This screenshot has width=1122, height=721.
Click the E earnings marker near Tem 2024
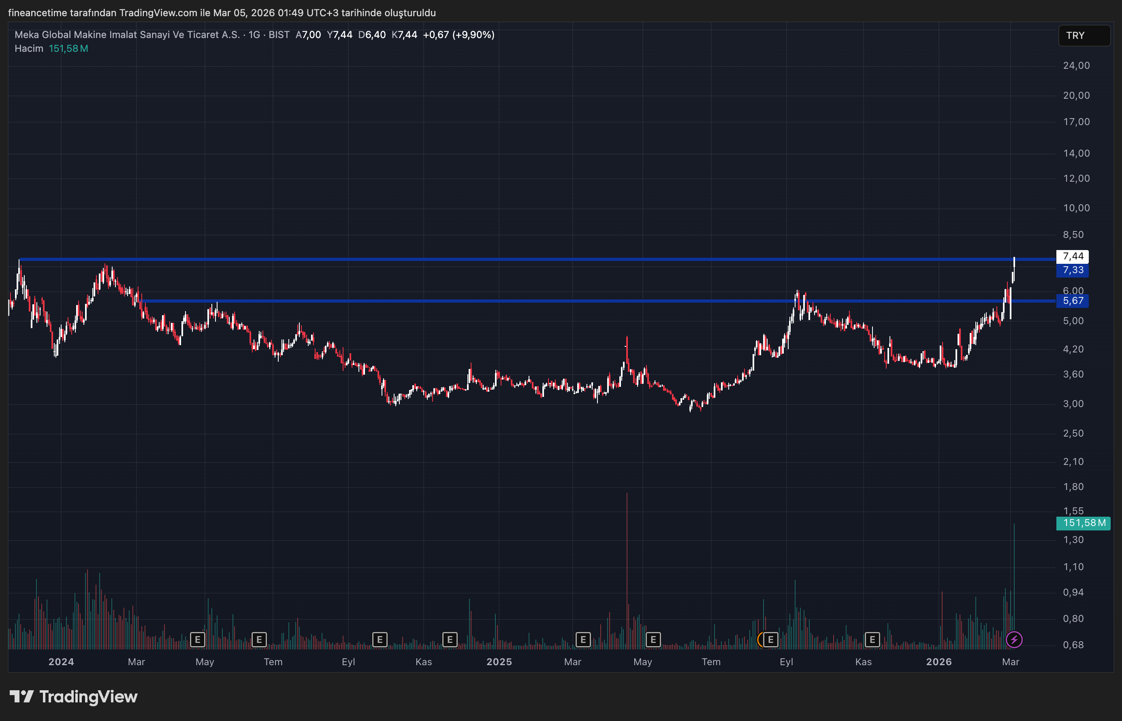259,639
